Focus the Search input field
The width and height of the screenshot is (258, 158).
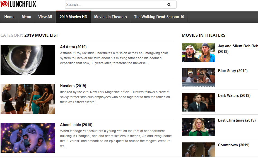click(x=114, y=5)
